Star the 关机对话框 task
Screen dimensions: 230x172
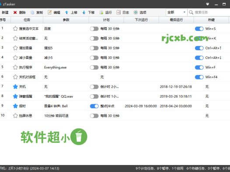[x=15, y=77]
